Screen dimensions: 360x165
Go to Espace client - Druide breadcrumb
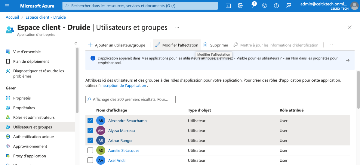pos(46,17)
